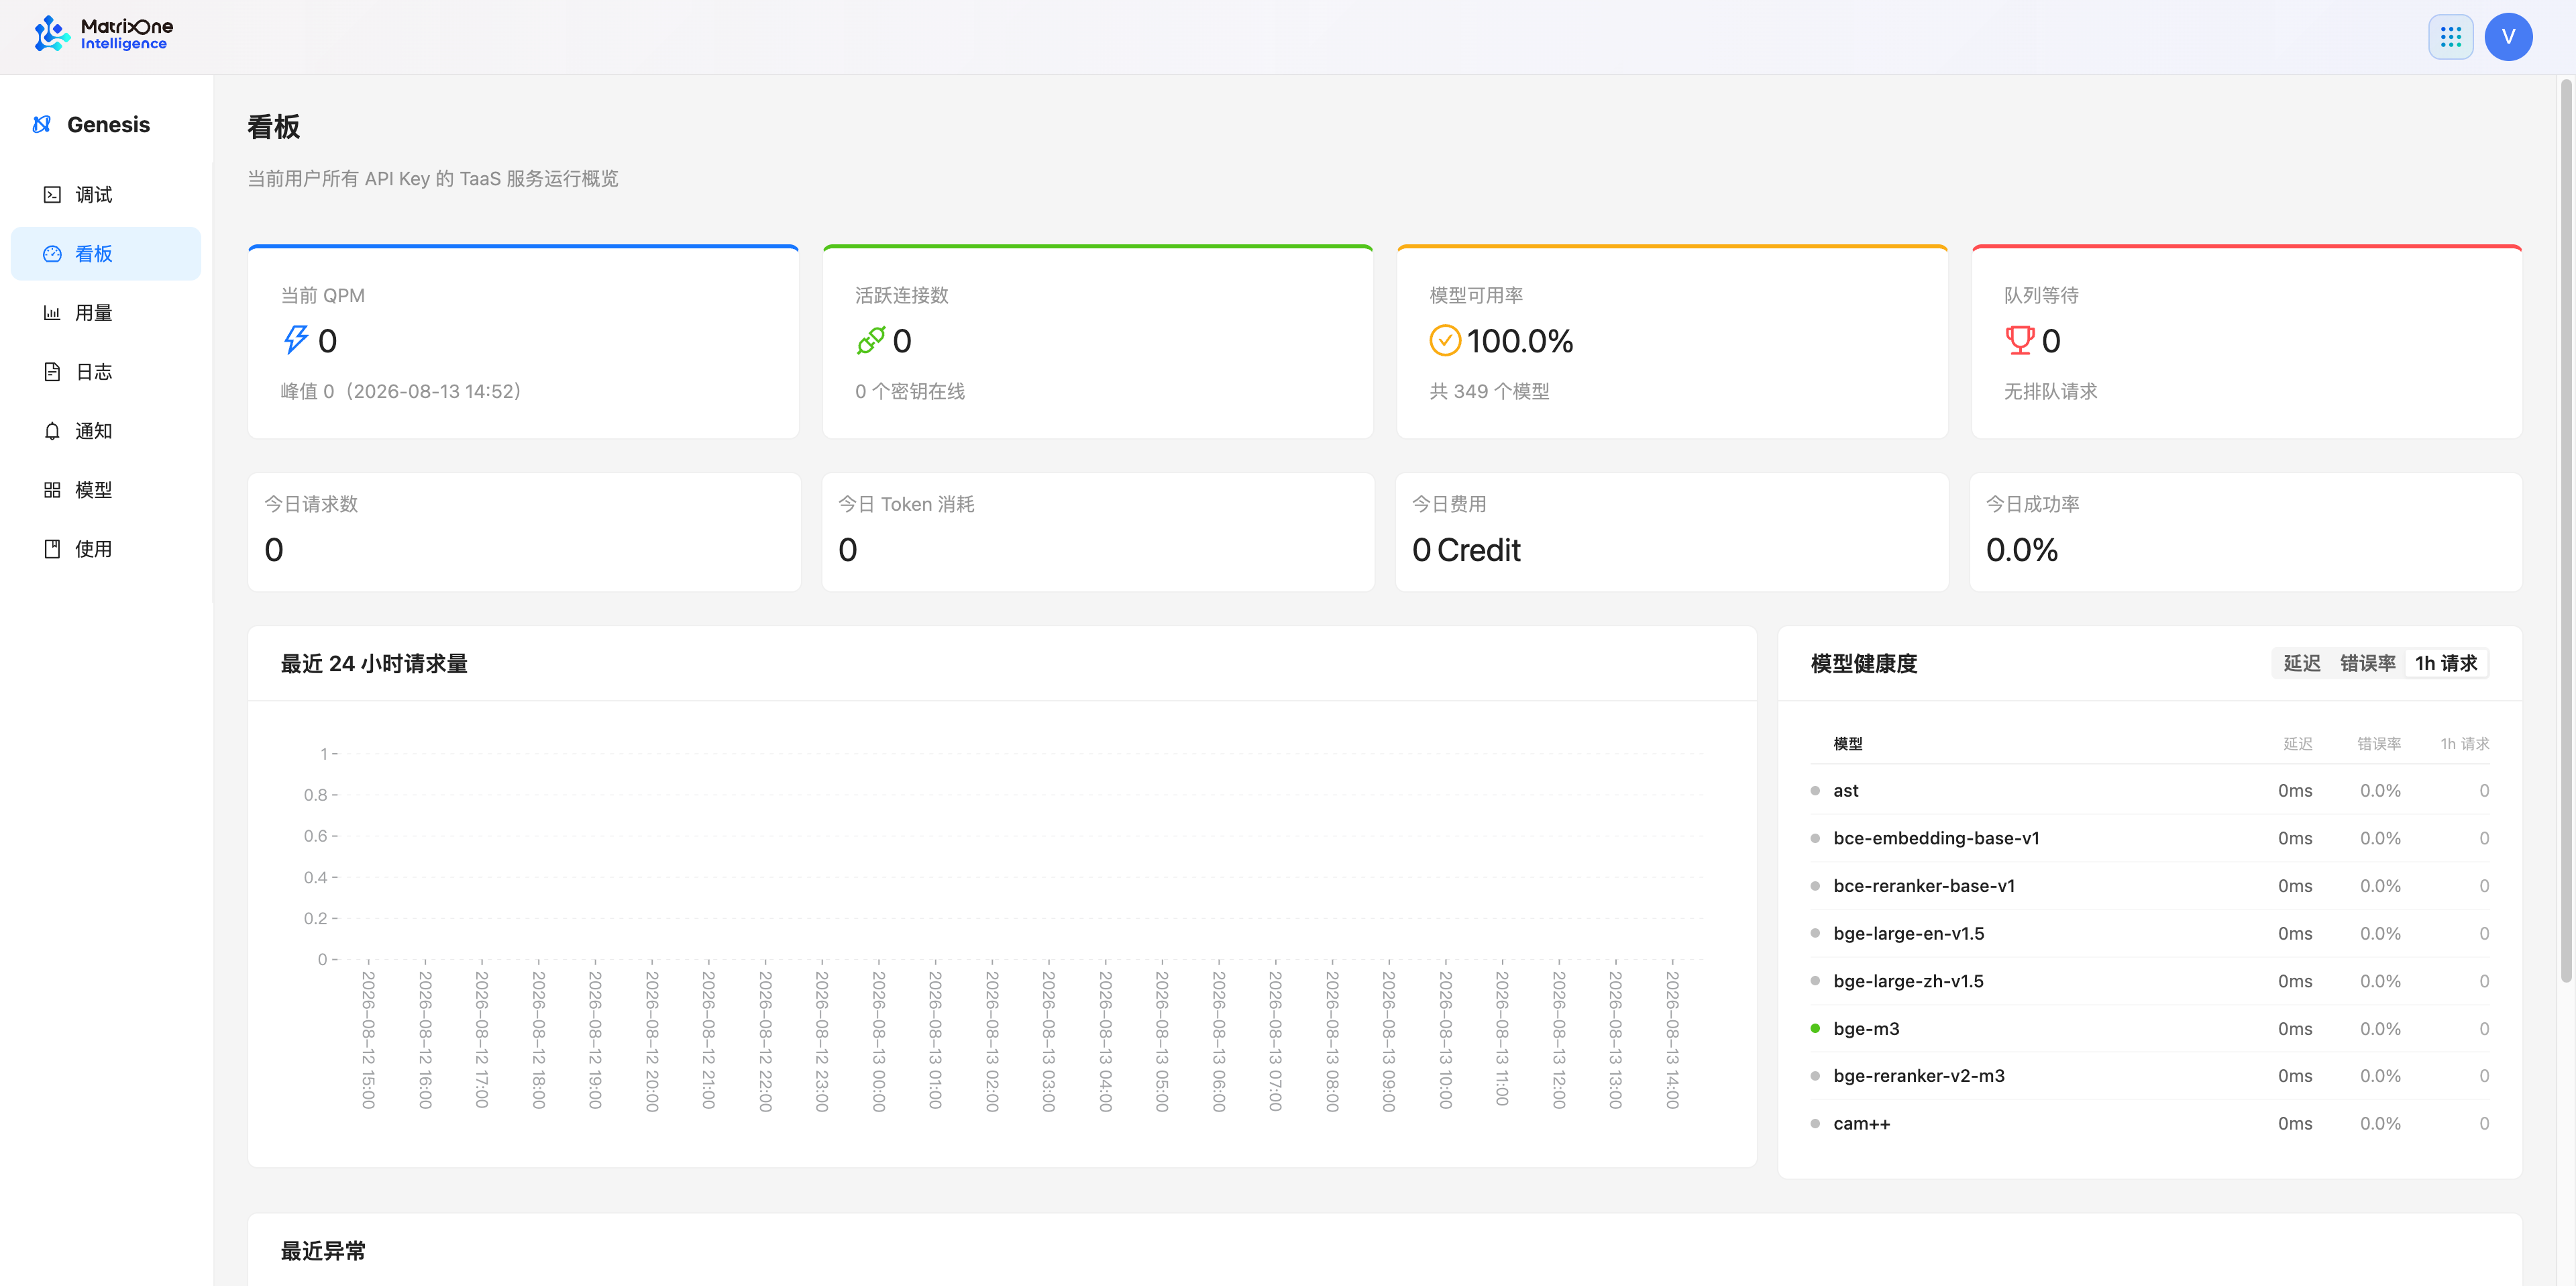
Task: Select the bge-reranker-v2-m3 model row
Action: (x=2150, y=1076)
